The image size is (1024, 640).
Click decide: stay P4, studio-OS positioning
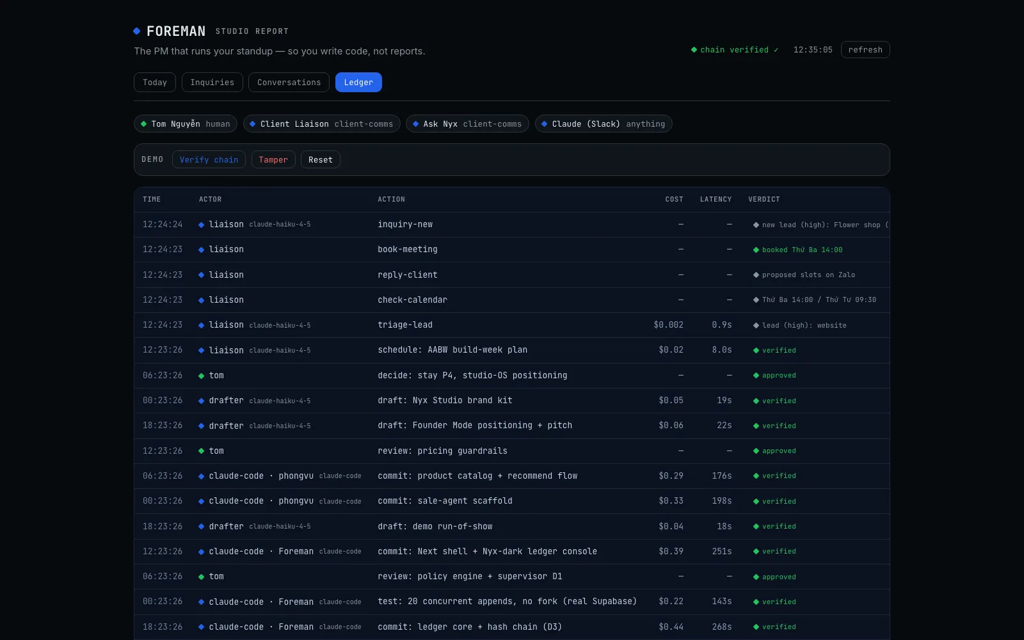472,375
